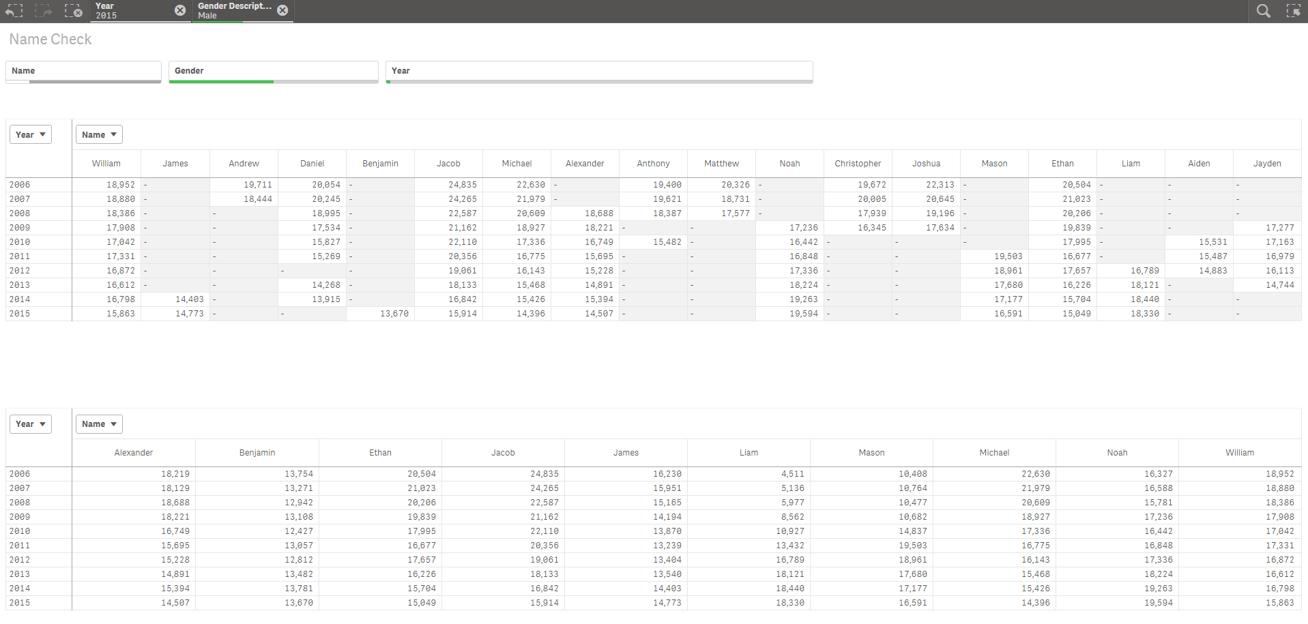Expand Year dimension dropdown in upper pivot table
The image size is (1308, 624).
tap(31, 135)
